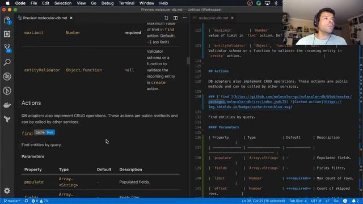This screenshot has height=204, width=363.
Task: Click the #### Parameters line in editor
Action: (x=223, y=127)
